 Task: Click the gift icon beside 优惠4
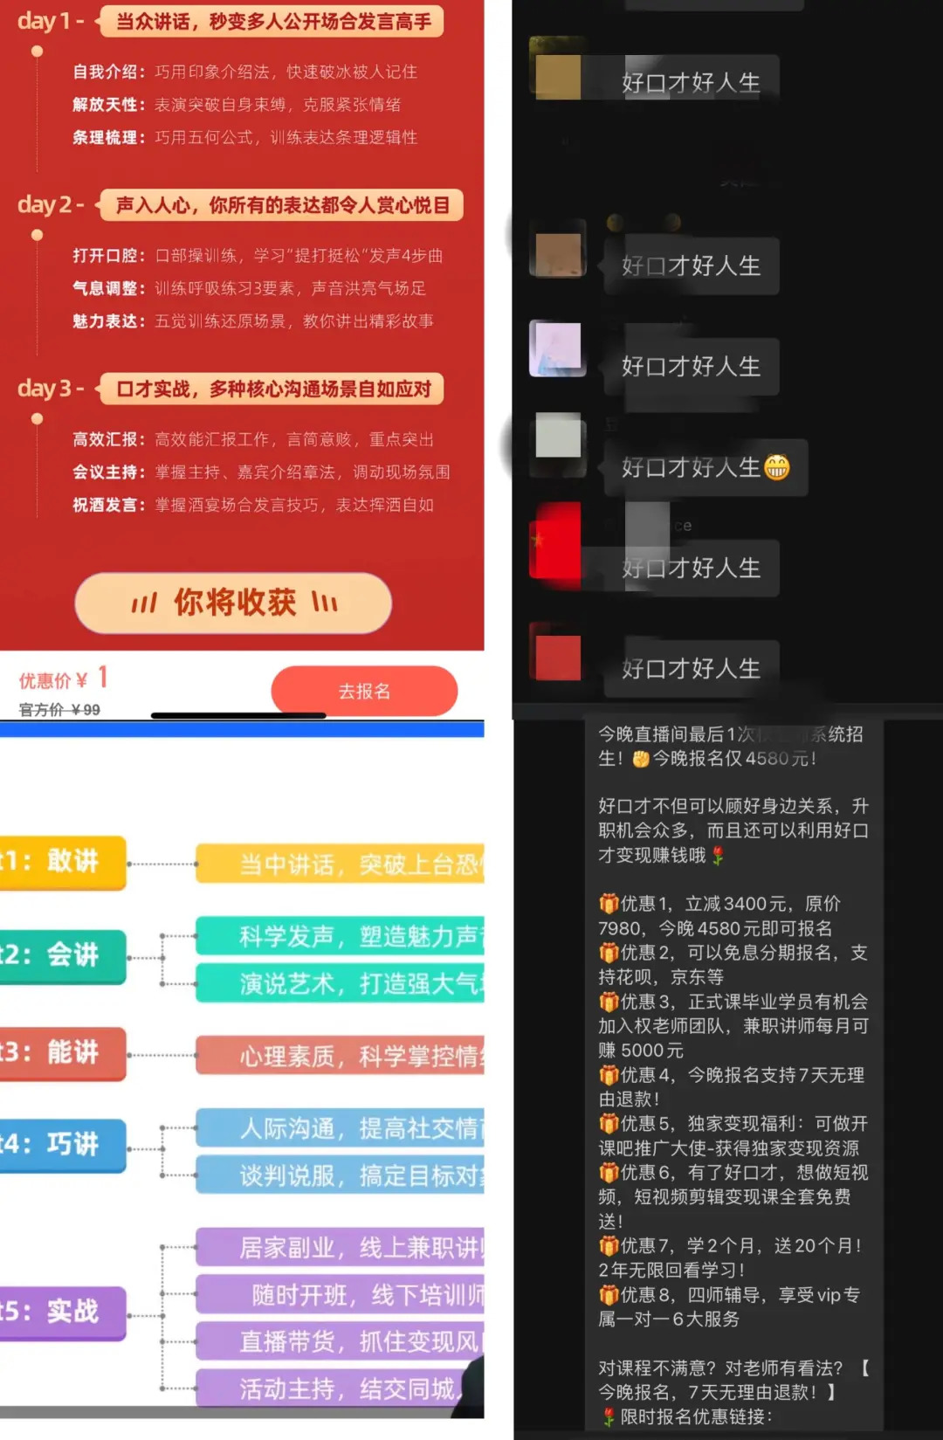[609, 1075]
